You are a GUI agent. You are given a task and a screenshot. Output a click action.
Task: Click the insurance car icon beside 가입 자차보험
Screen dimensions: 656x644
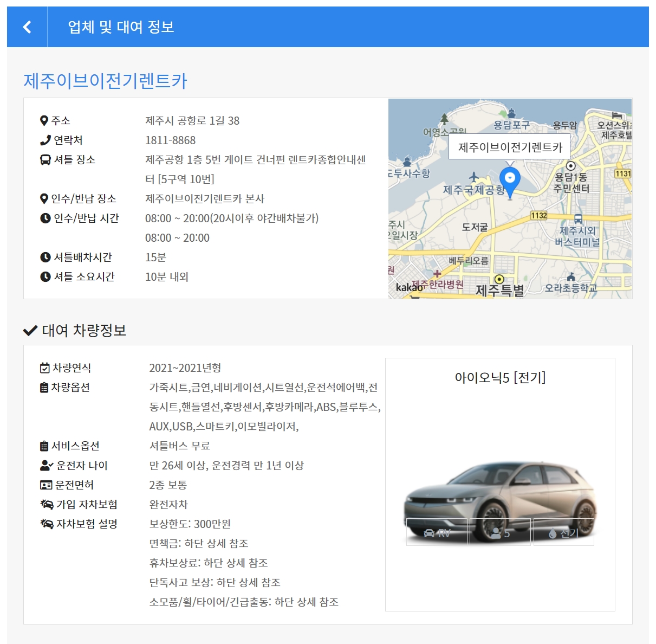(x=46, y=504)
